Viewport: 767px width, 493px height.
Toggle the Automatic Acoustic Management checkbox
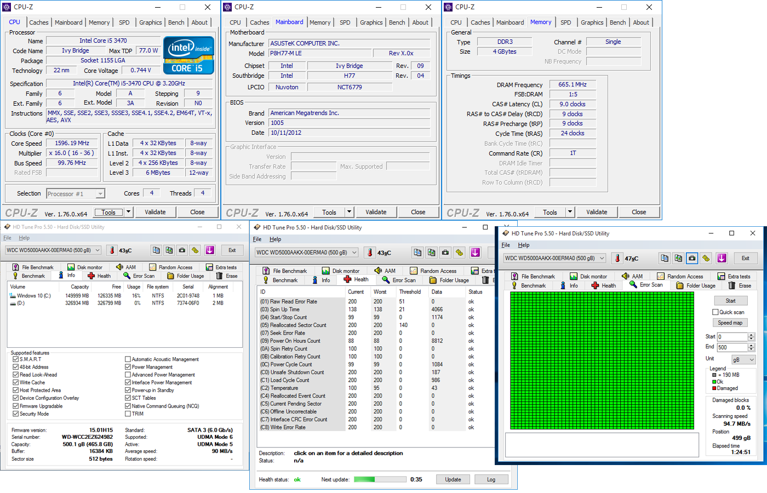128,359
